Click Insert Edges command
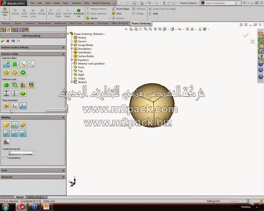The image size is (264, 211). (x=121, y=9)
